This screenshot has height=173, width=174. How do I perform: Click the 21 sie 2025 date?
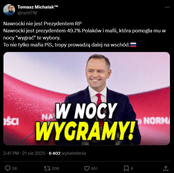(x=34, y=153)
